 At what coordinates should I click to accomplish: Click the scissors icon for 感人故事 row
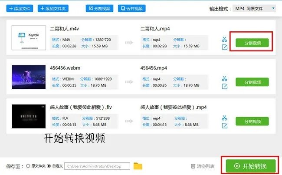pyautogui.click(x=224, y=118)
